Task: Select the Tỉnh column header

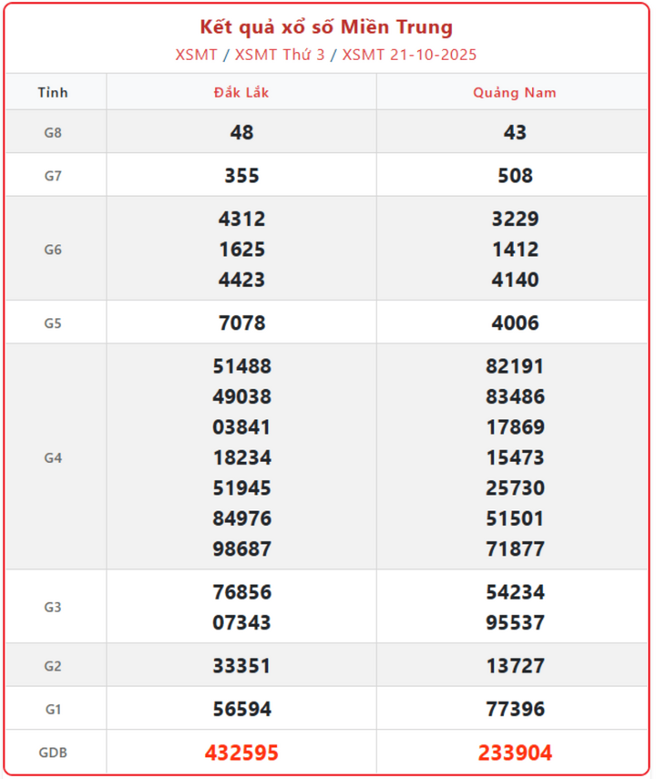Action: tap(53, 93)
